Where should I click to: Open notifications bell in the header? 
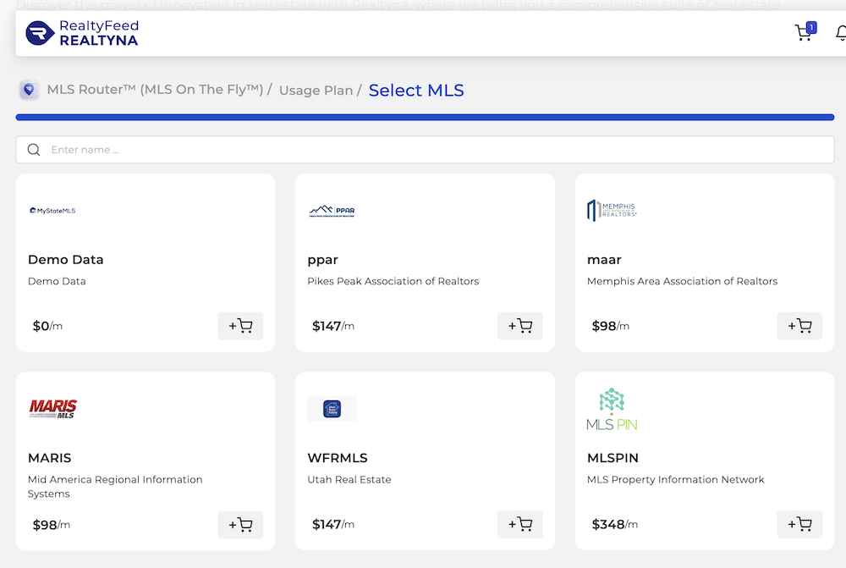click(x=841, y=33)
